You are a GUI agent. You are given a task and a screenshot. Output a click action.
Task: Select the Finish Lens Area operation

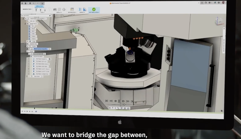point(42,66)
